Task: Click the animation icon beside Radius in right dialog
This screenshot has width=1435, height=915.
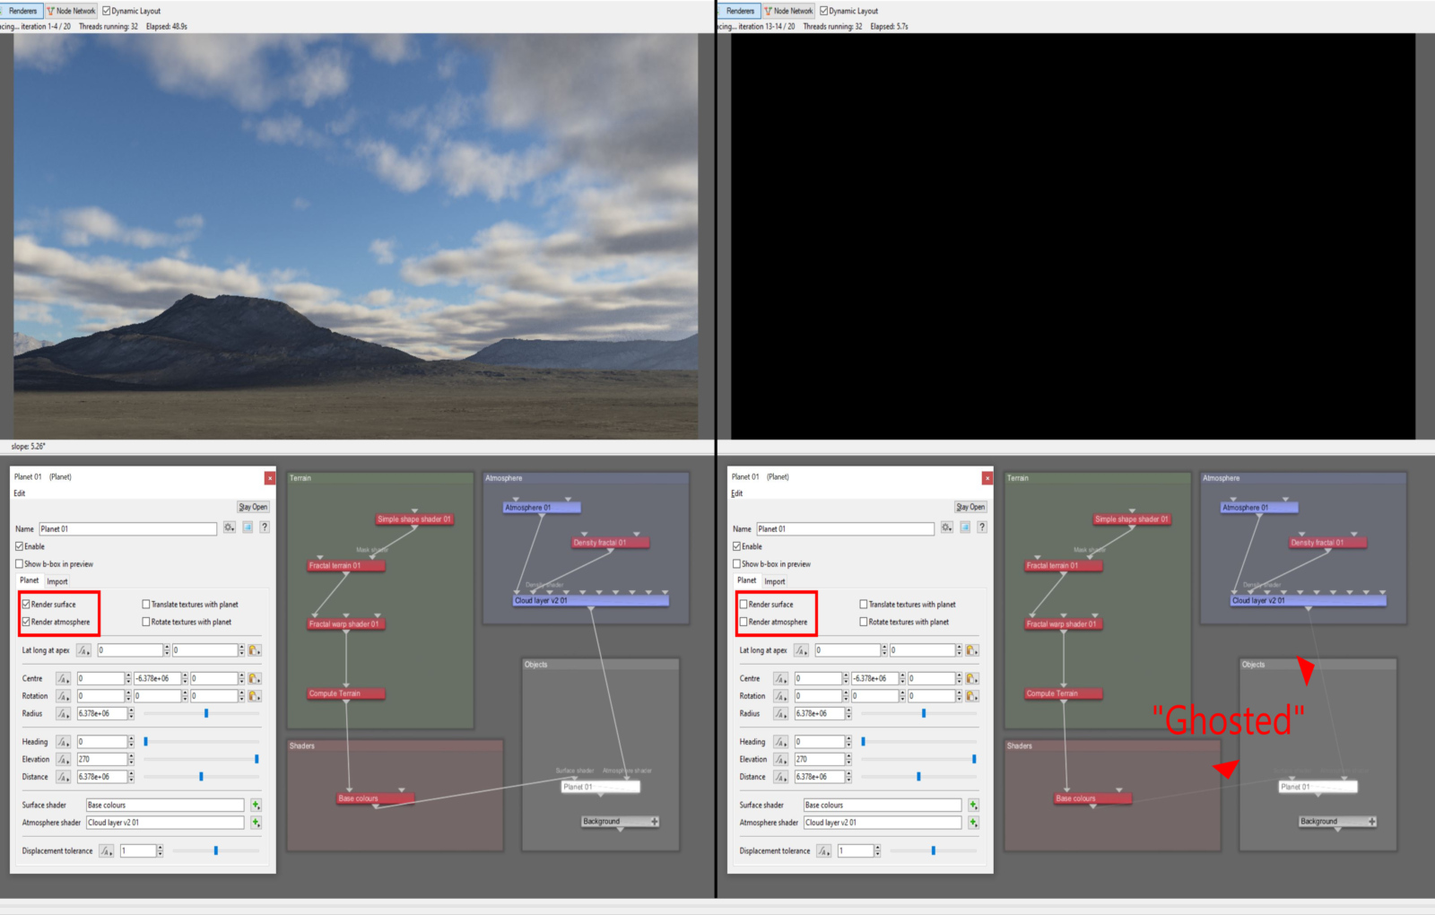Action: [x=780, y=714]
